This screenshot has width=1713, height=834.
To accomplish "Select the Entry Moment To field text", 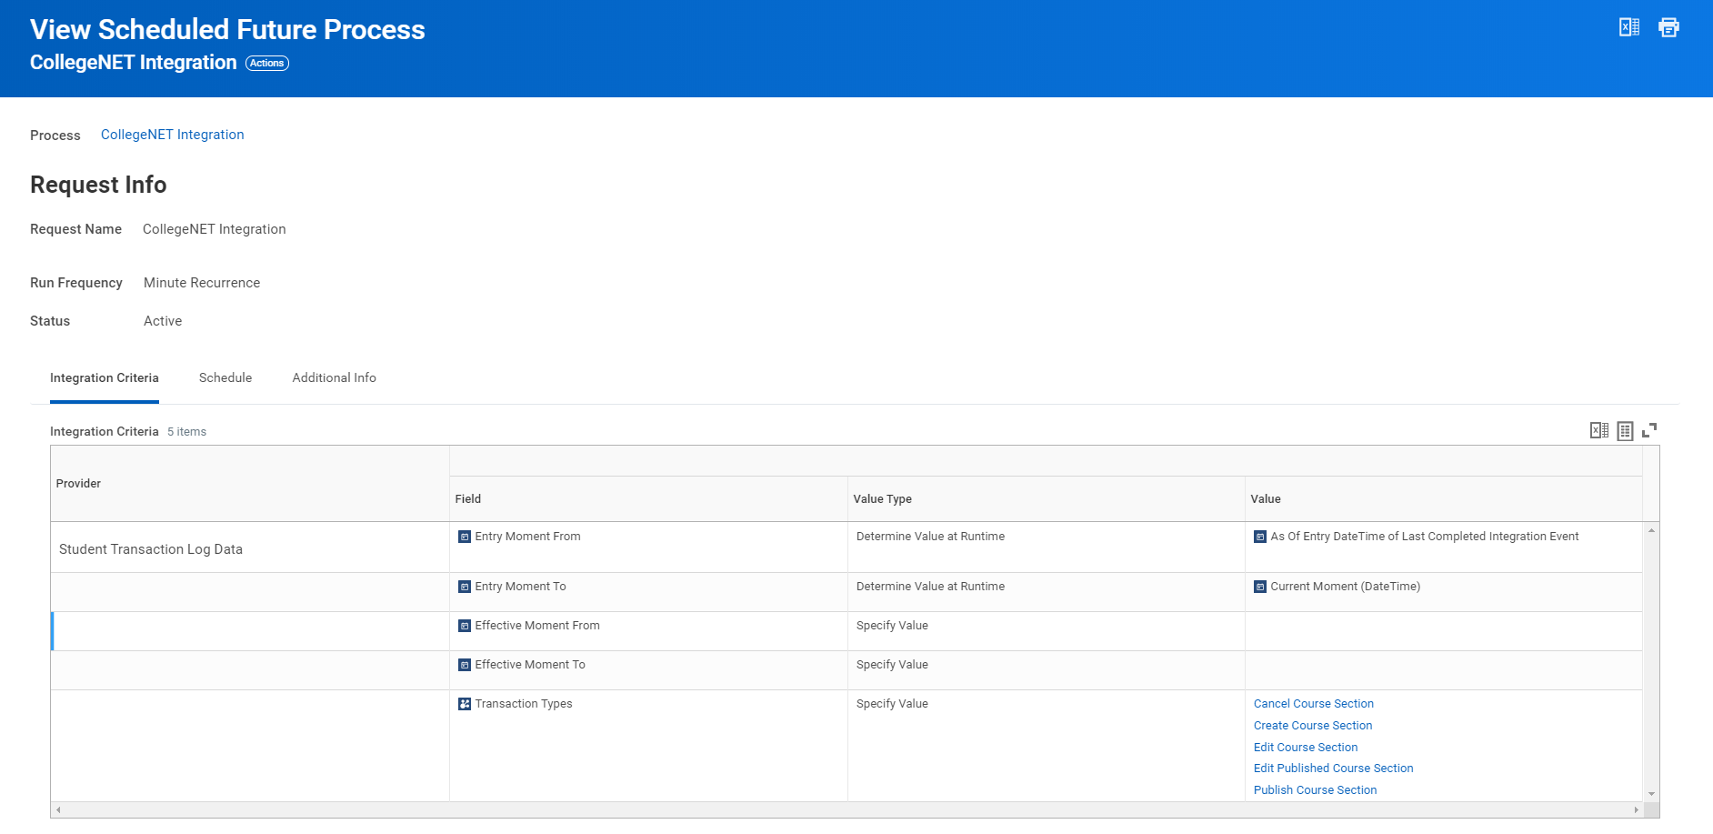I will pos(520,587).
